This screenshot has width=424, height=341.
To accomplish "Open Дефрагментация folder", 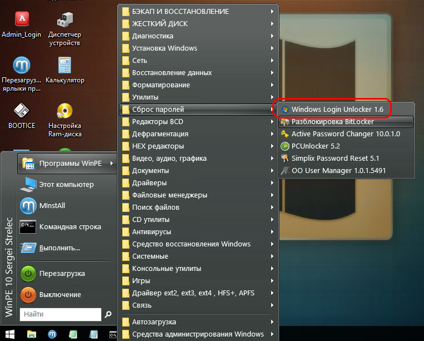I will (x=199, y=134).
